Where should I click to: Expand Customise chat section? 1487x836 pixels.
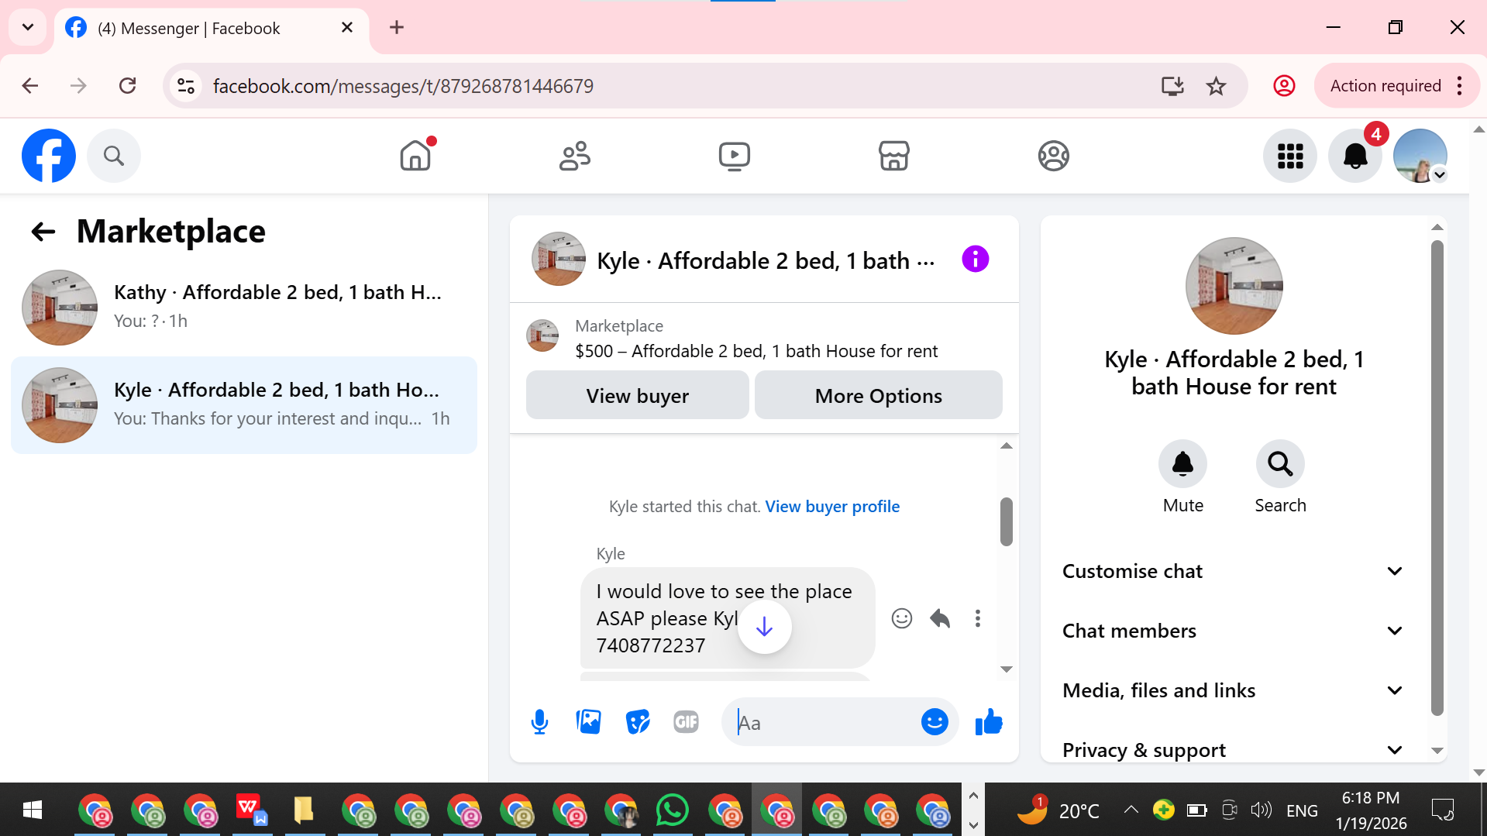click(x=1233, y=571)
